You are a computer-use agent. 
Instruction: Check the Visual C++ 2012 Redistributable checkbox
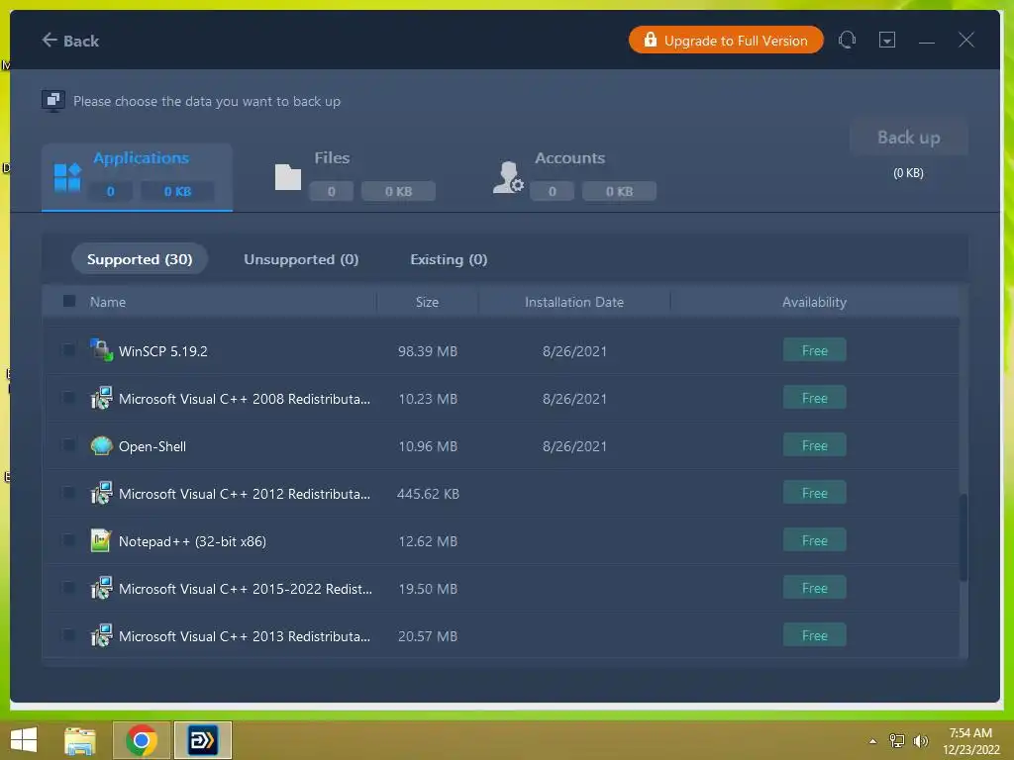[x=68, y=493]
